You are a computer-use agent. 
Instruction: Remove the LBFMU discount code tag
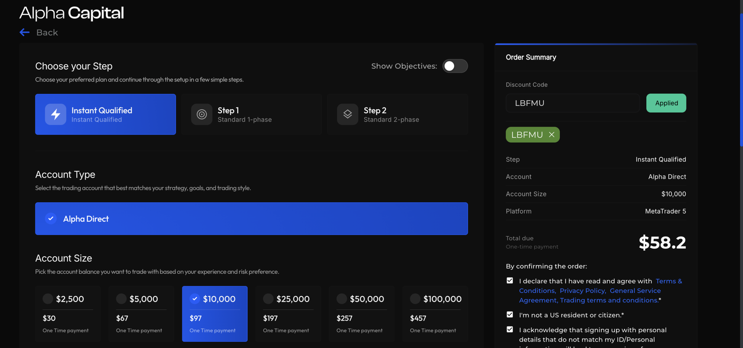552,135
